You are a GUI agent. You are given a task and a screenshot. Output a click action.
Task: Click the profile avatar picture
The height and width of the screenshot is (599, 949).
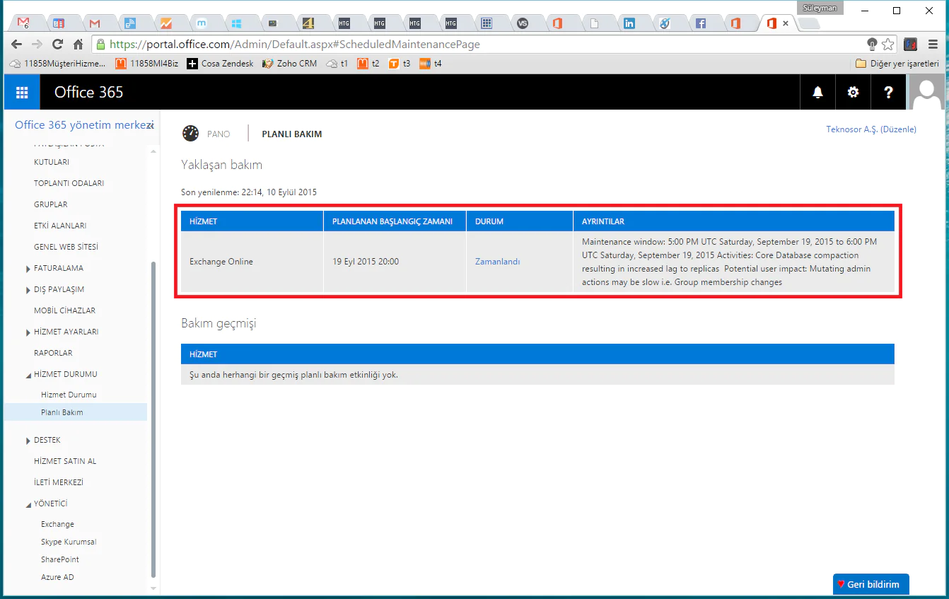click(926, 92)
